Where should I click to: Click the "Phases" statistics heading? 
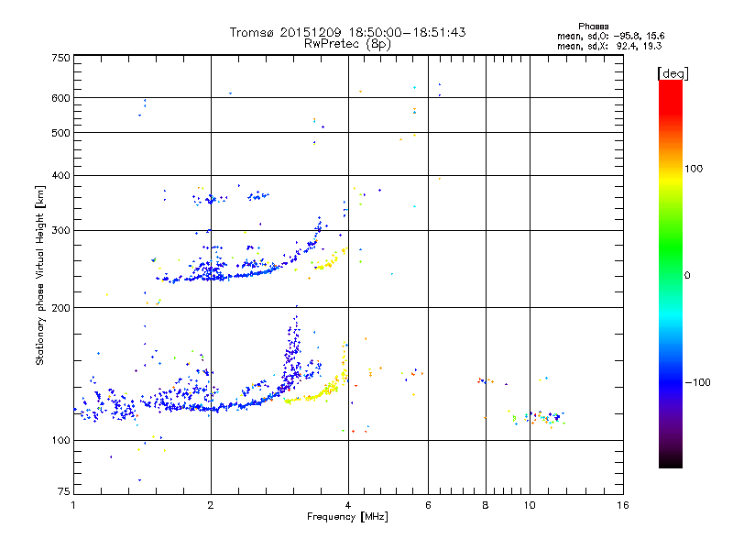(x=593, y=27)
